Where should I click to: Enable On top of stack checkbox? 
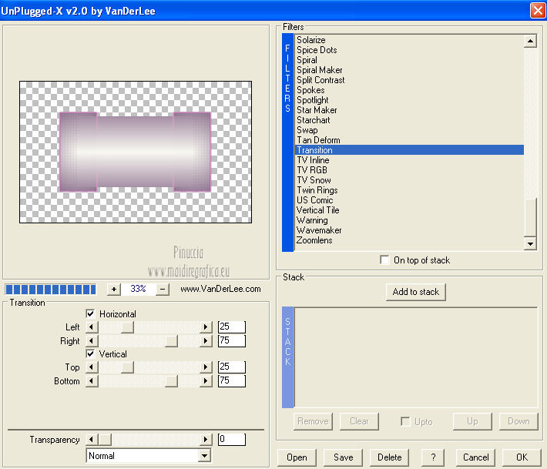[x=384, y=260]
